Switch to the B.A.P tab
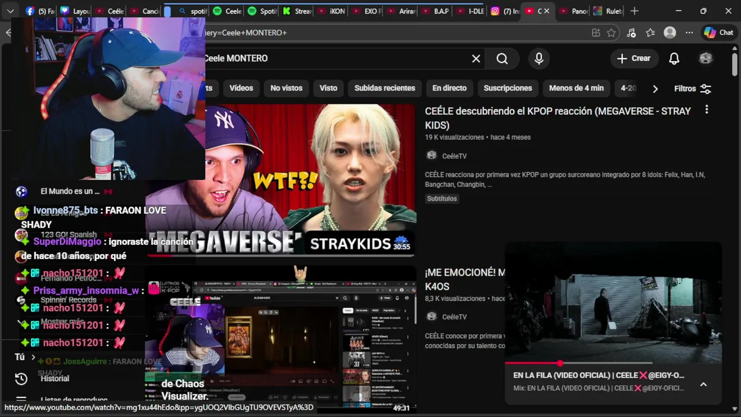 tap(435, 11)
